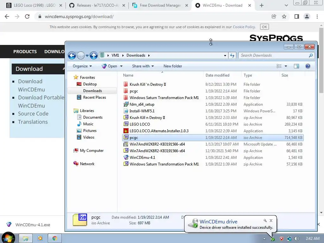Open the Cookie Policy link
324x243 pixels.
(244, 27)
